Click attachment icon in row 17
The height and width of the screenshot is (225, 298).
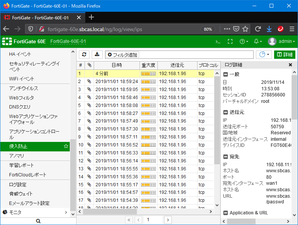89,200
